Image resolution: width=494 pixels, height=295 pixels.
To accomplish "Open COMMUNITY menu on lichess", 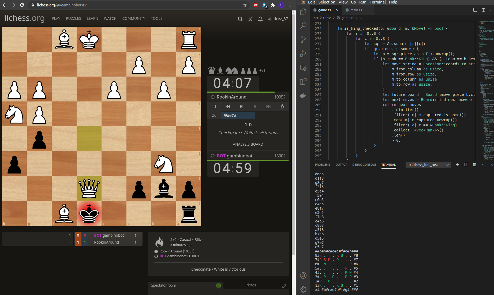I will (134, 18).
